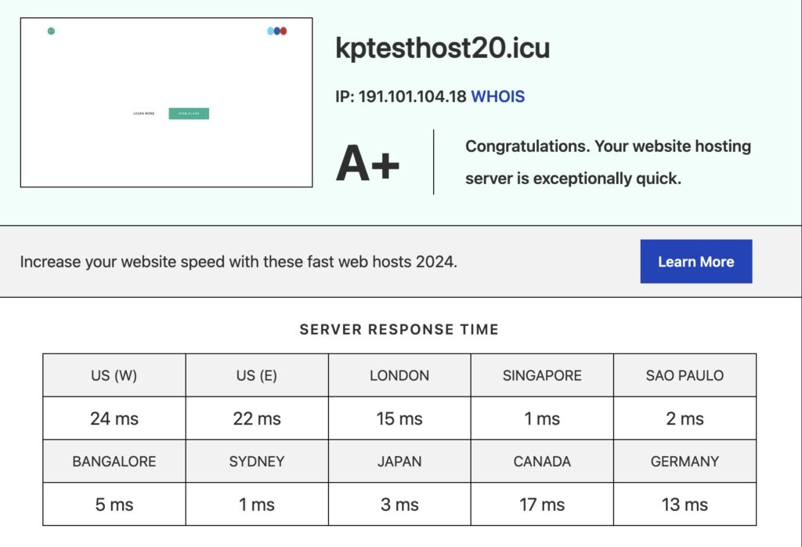Viewport: 802px width, 547px height.
Task: Click the dark blue dot icon in the preview header
Action: click(275, 31)
